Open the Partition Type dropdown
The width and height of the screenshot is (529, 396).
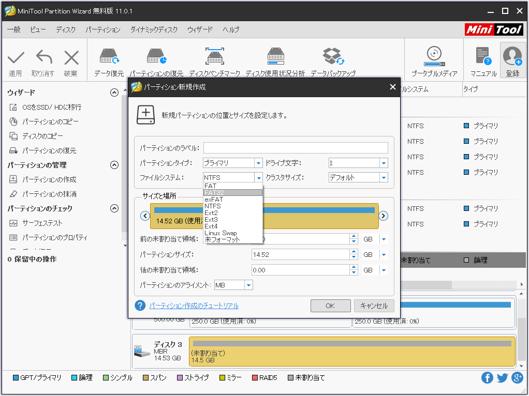[232, 163]
